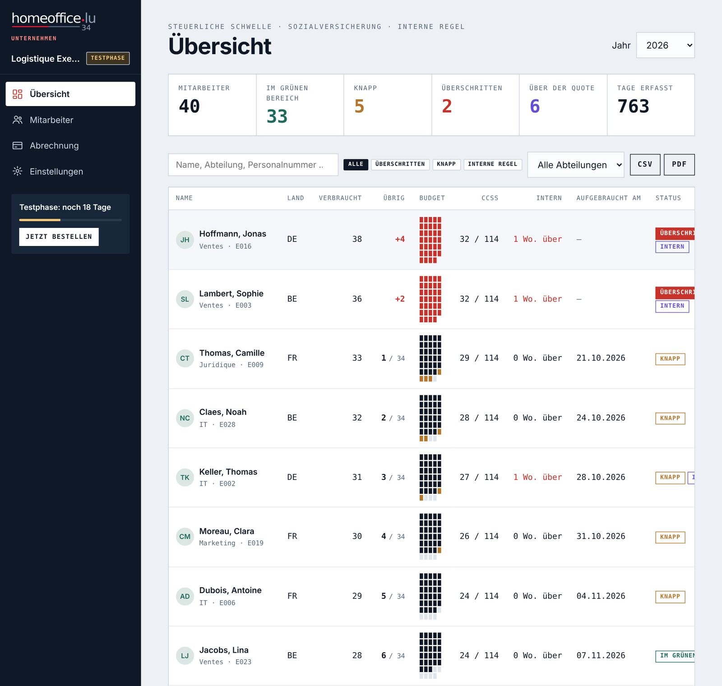Open Einstellungen in the sidebar
Viewport: 722px width, 686px height.
pos(70,171)
